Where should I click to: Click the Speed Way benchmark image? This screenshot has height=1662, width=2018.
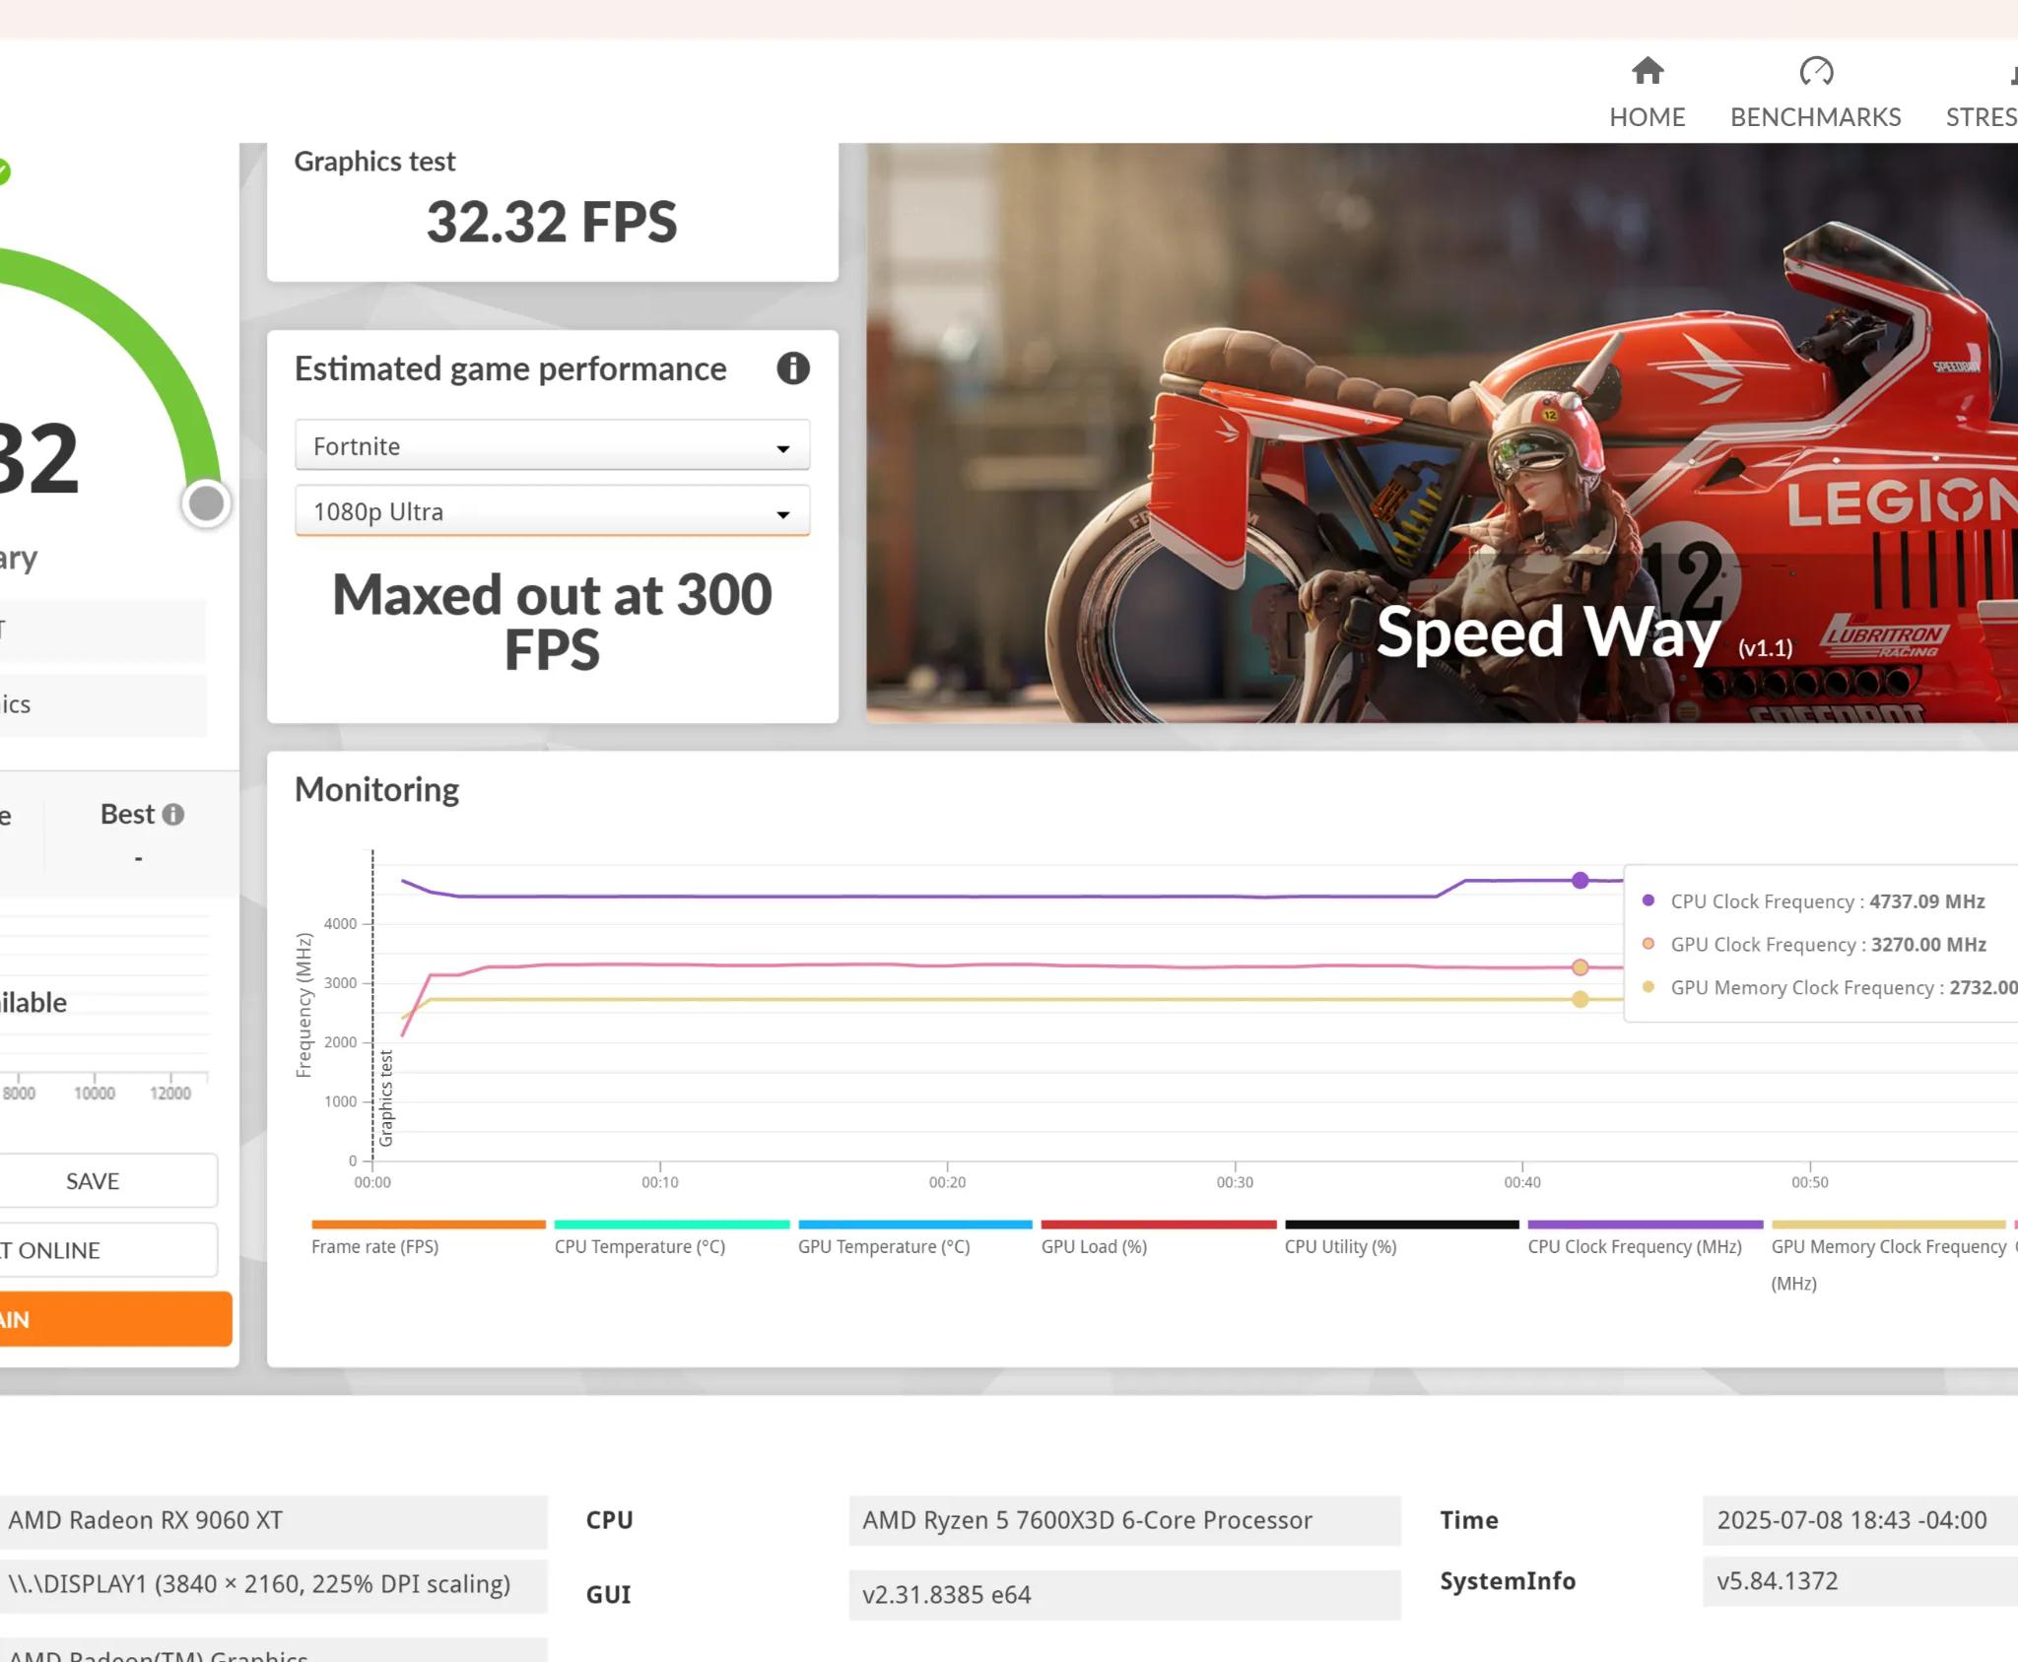(1442, 433)
